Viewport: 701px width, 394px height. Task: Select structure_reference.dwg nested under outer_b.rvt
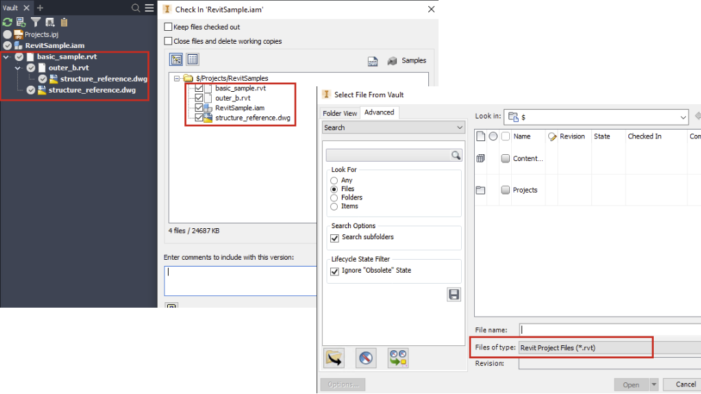(103, 79)
